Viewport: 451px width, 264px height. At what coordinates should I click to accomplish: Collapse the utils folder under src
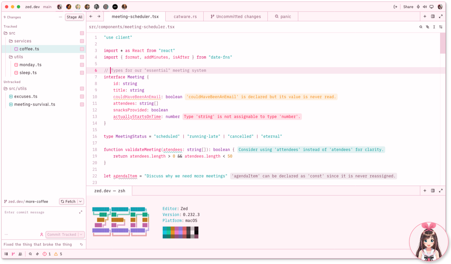click(x=16, y=57)
